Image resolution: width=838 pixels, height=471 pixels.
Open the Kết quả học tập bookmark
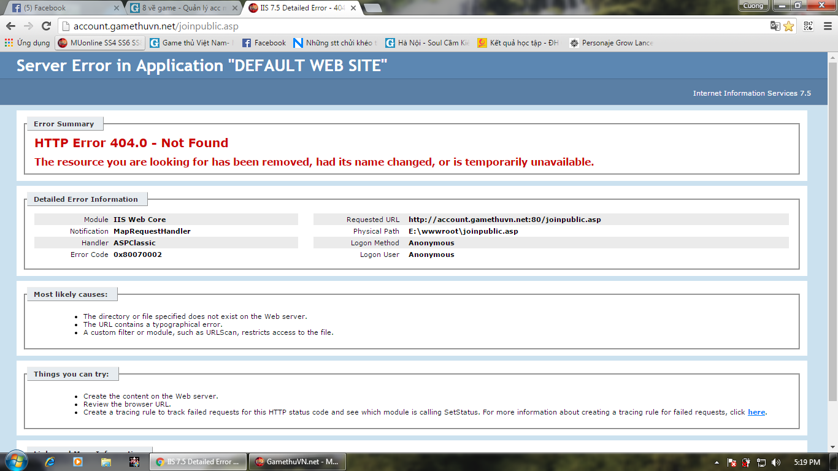(x=518, y=43)
